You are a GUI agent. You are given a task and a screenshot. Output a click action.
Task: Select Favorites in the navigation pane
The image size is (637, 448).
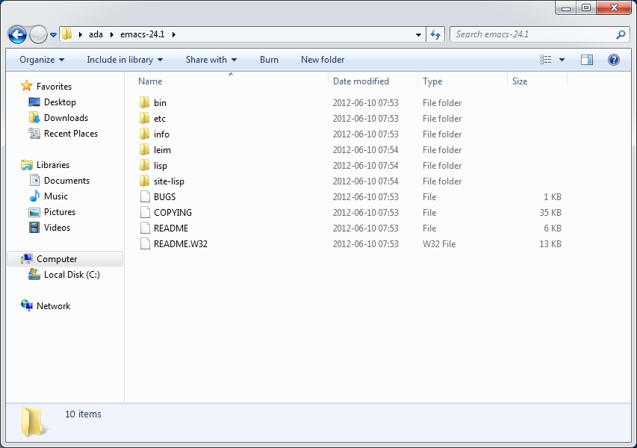click(x=54, y=87)
